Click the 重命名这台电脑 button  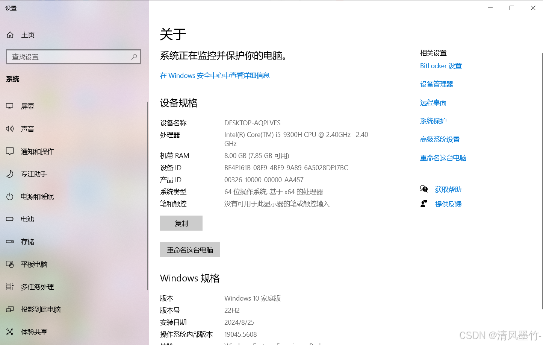pyautogui.click(x=190, y=249)
